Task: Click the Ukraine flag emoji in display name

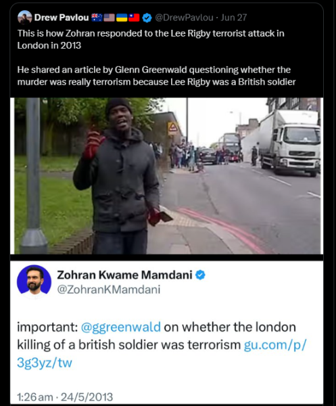Action: click(x=121, y=18)
